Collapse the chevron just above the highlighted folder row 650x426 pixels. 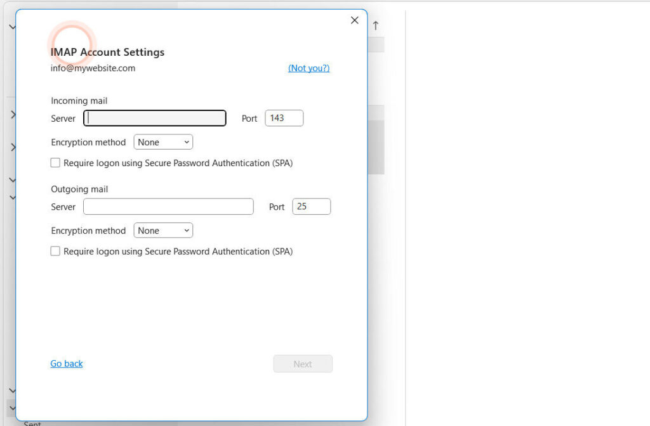pos(11,390)
